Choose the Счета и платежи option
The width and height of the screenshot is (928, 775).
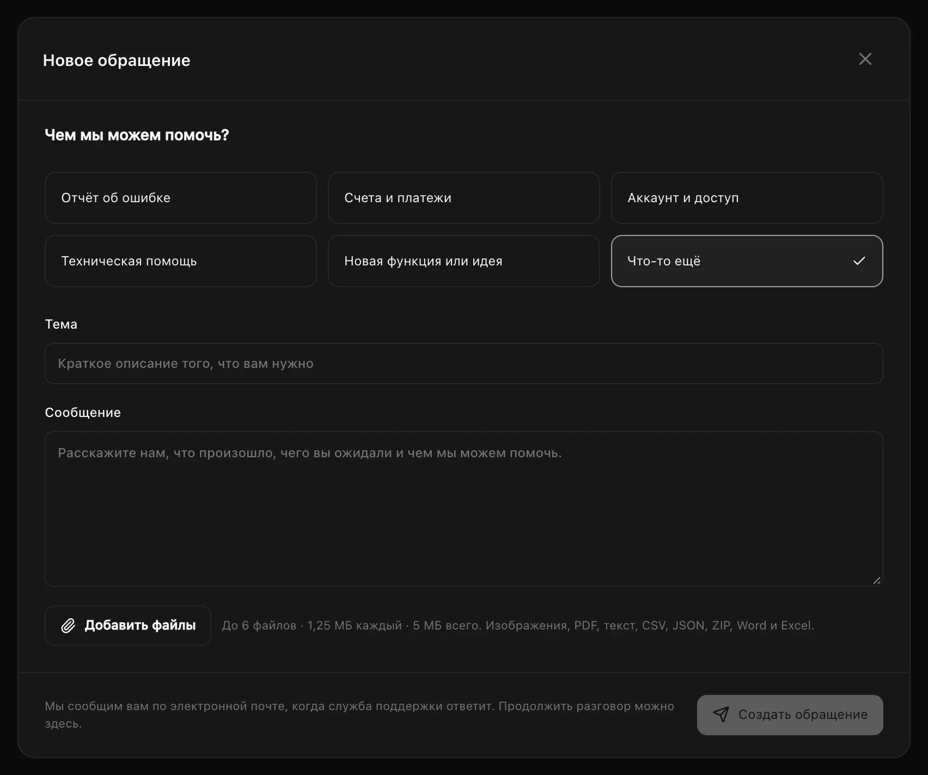click(x=464, y=198)
